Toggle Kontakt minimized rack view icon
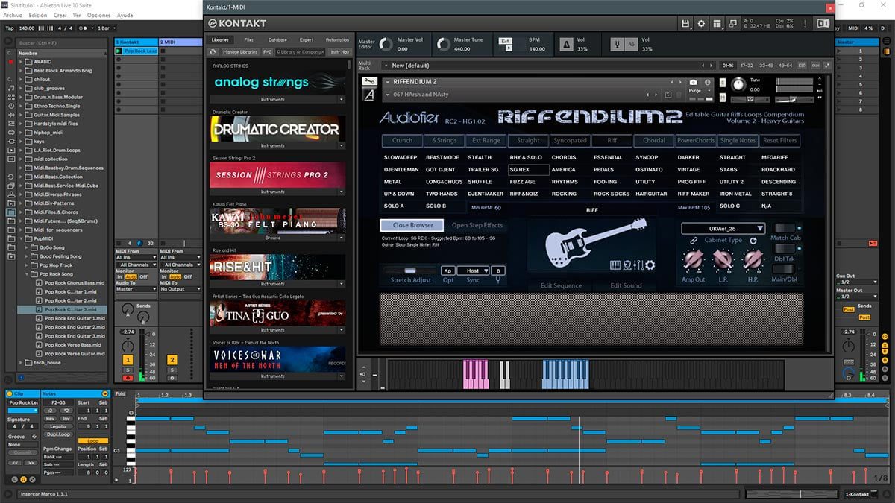This screenshot has width=895, height=503. (734, 24)
